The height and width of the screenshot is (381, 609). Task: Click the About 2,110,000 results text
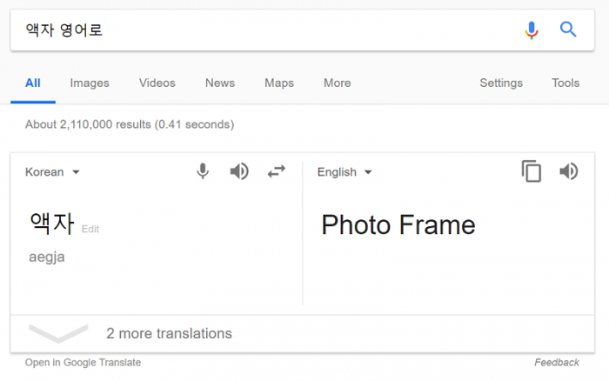tap(130, 124)
